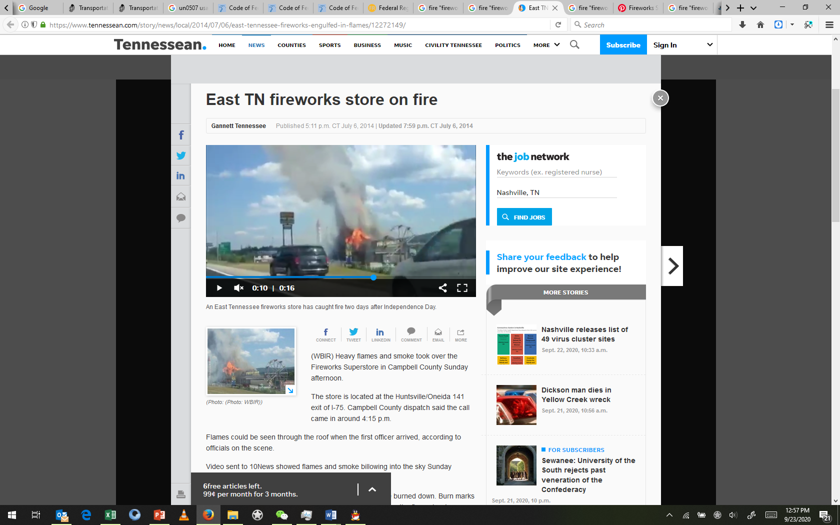Open the Firefox downloads arrow icon
Screen dimensions: 840x525
tap(742, 24)
